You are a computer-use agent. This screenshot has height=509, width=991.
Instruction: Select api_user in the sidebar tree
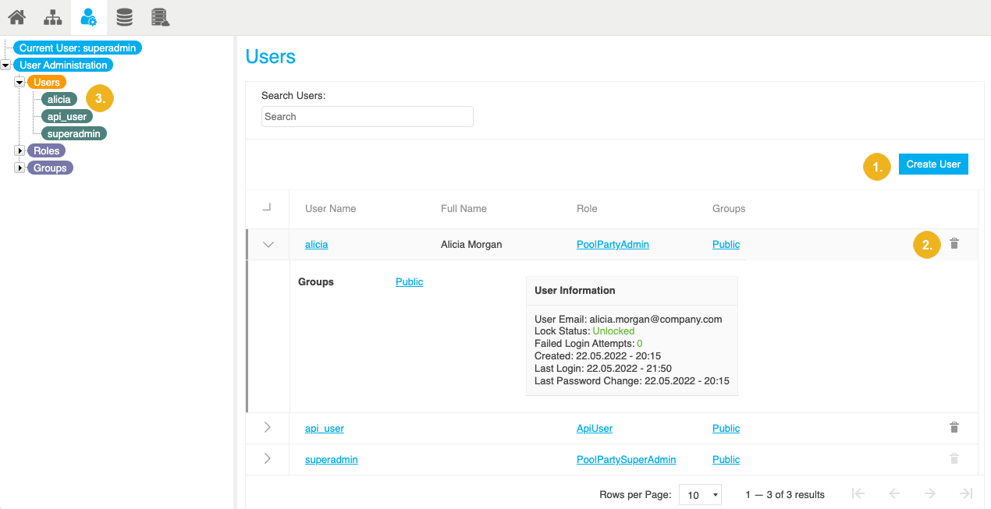67,116
